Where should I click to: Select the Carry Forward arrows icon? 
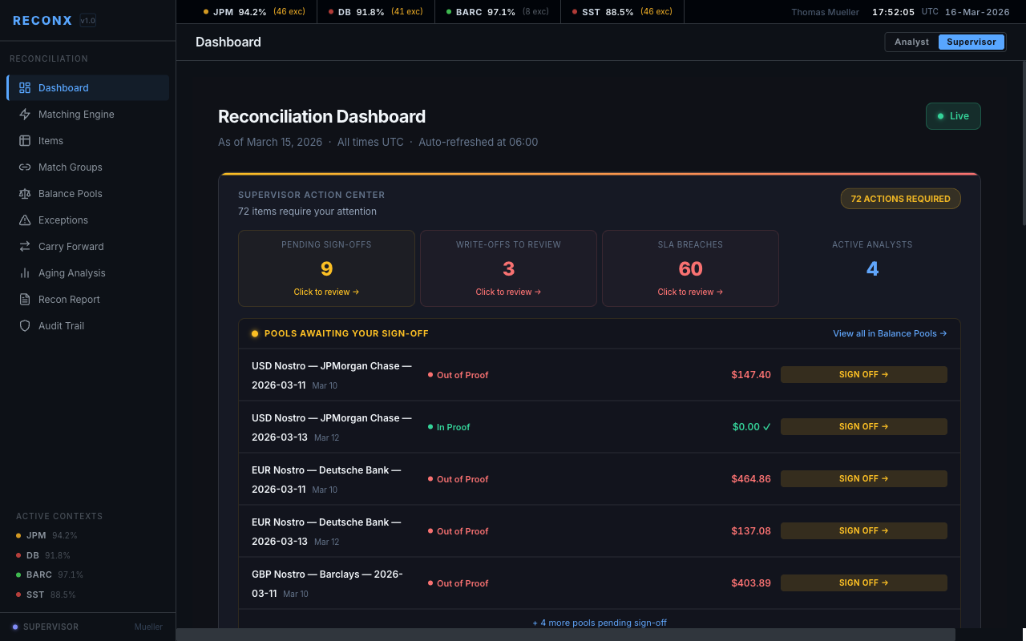[x=25, y=246]
